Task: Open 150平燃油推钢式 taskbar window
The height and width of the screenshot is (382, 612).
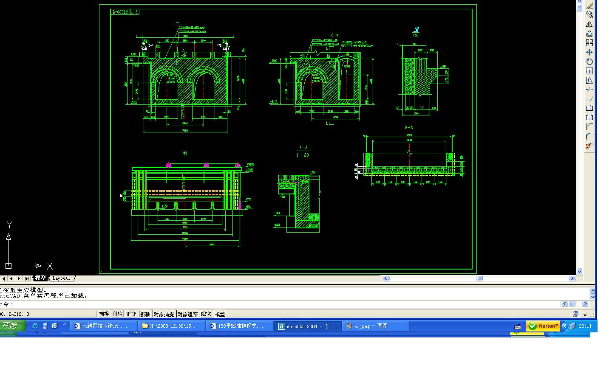Action: (x=240, y=326)
